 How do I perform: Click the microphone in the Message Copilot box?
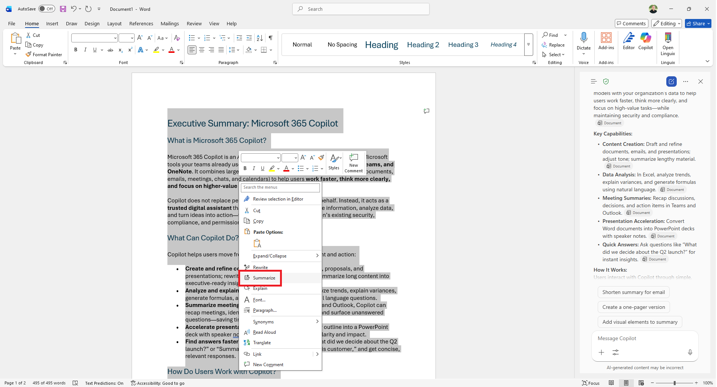(691, 352)
